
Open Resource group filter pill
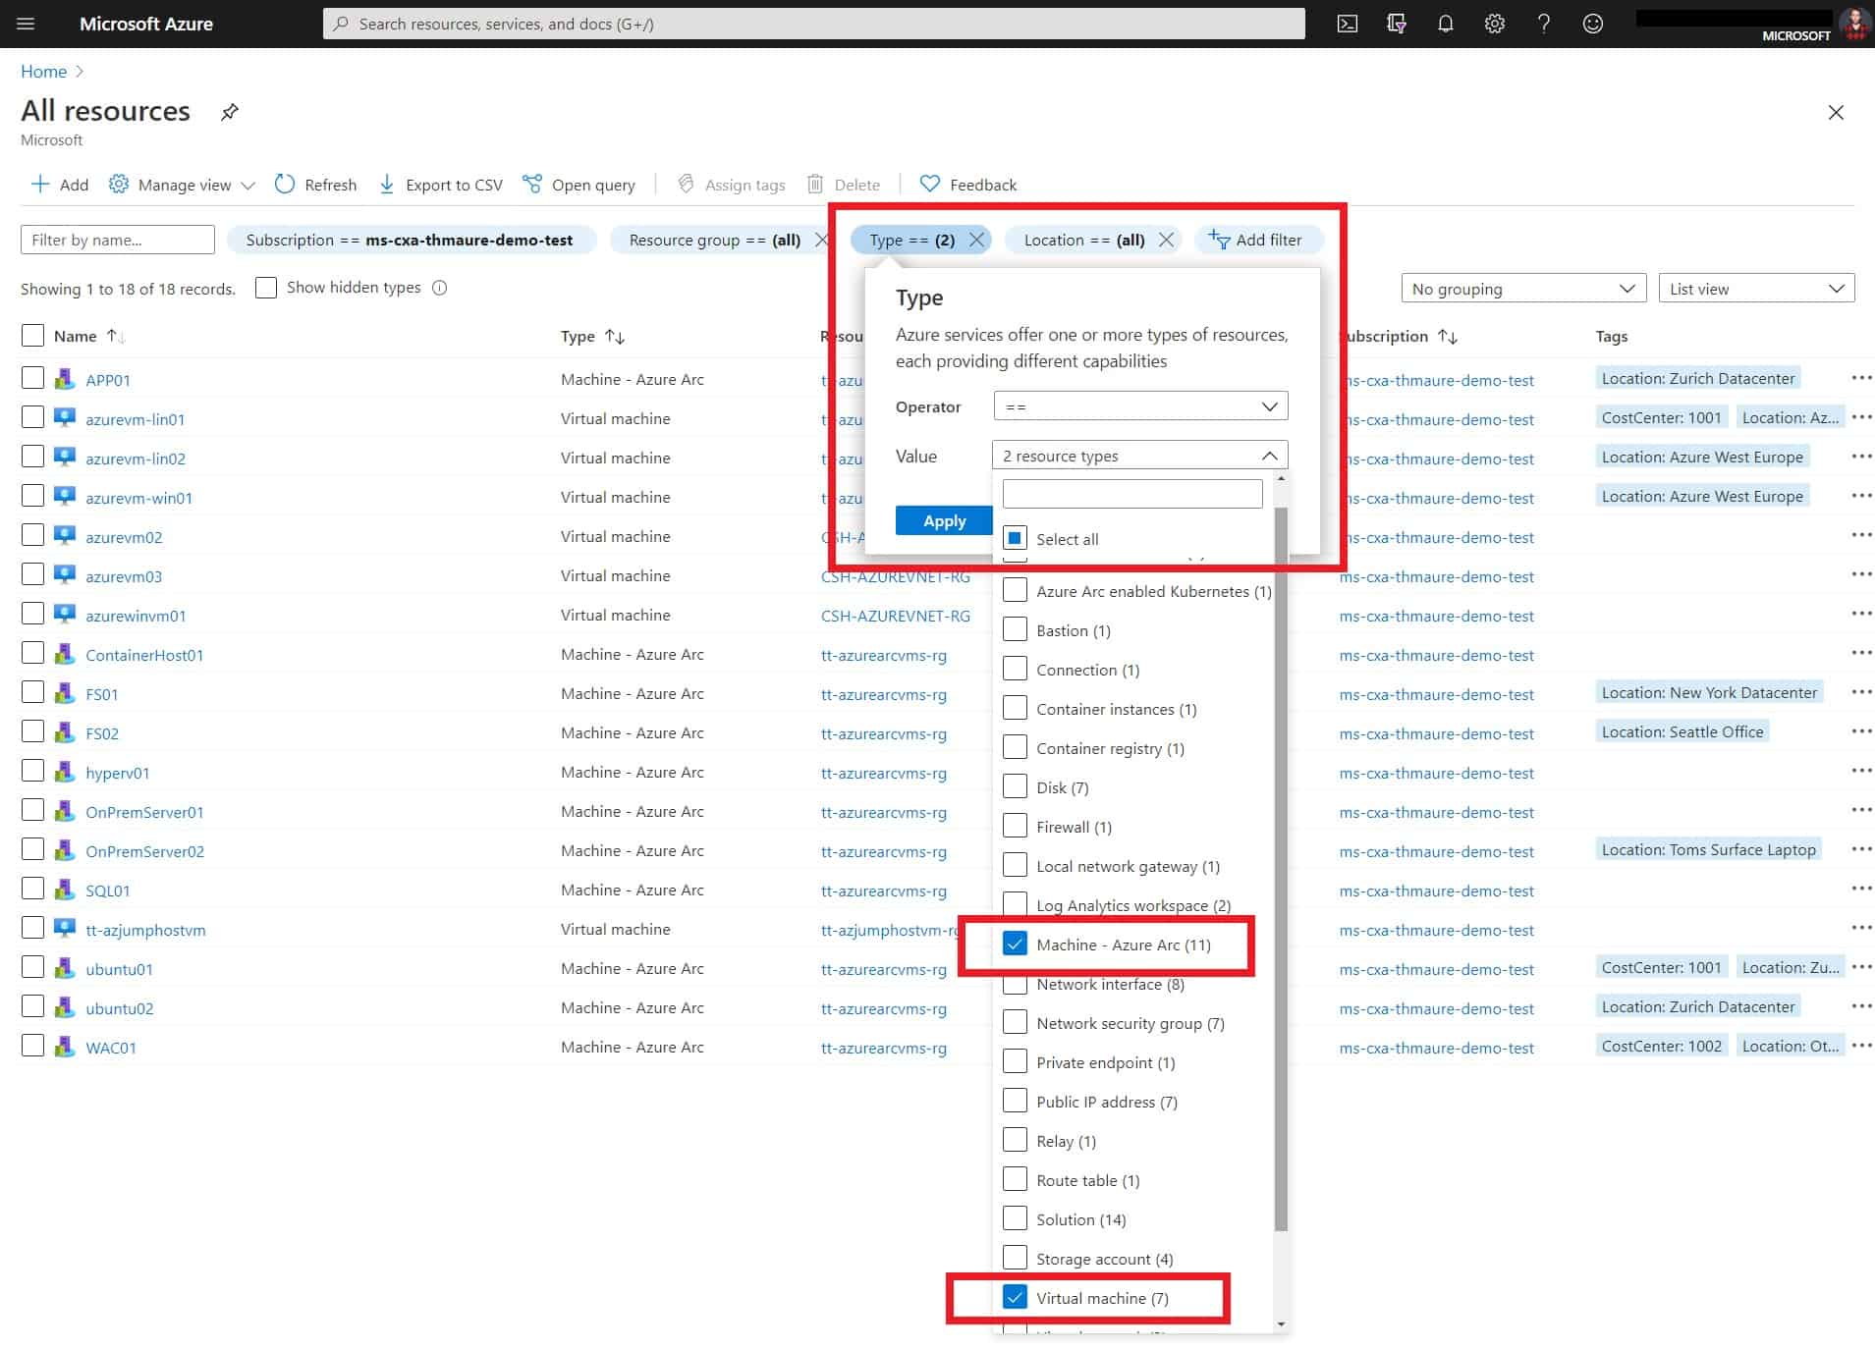pos(714,240)
